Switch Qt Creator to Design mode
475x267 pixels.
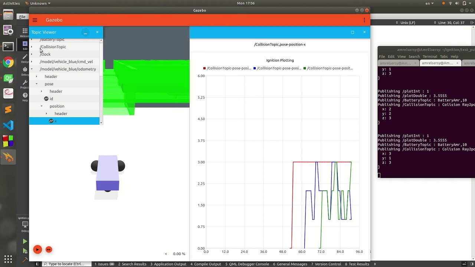(x=25, y=58)
